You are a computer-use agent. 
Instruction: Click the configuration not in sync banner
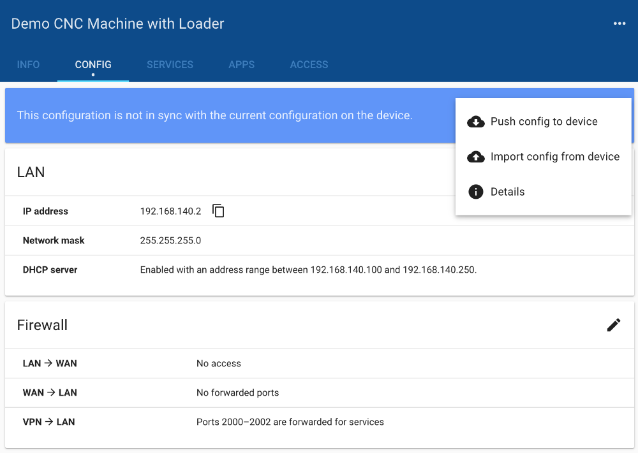point(214,115)
